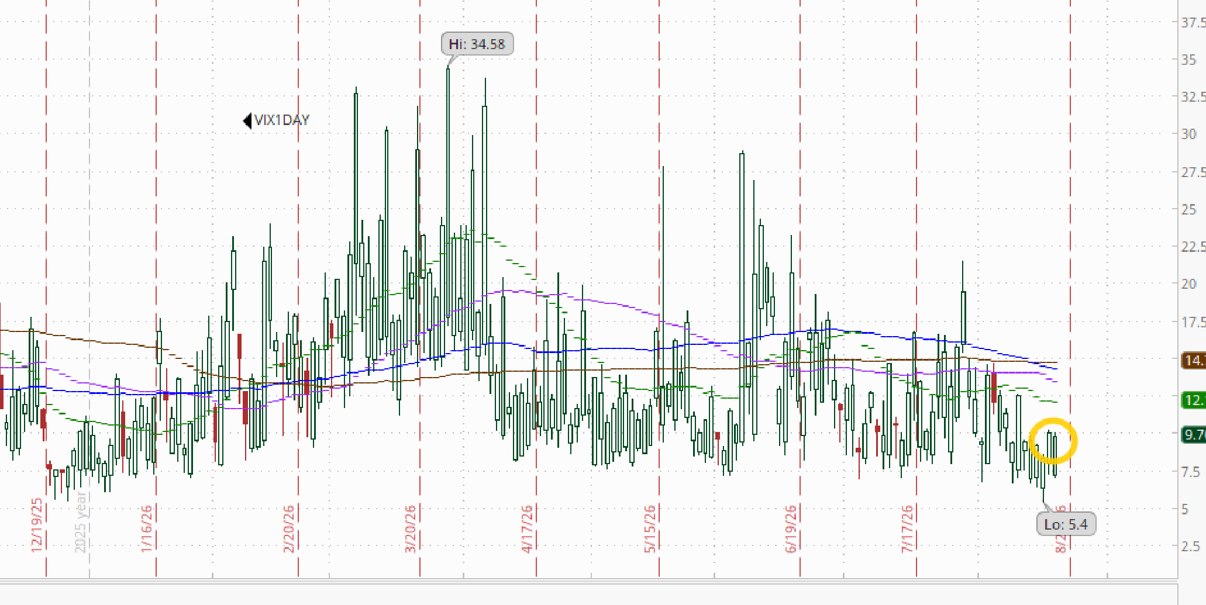
Task: Click the 22.5 level on price axis
Action: tap(1193, 247)
